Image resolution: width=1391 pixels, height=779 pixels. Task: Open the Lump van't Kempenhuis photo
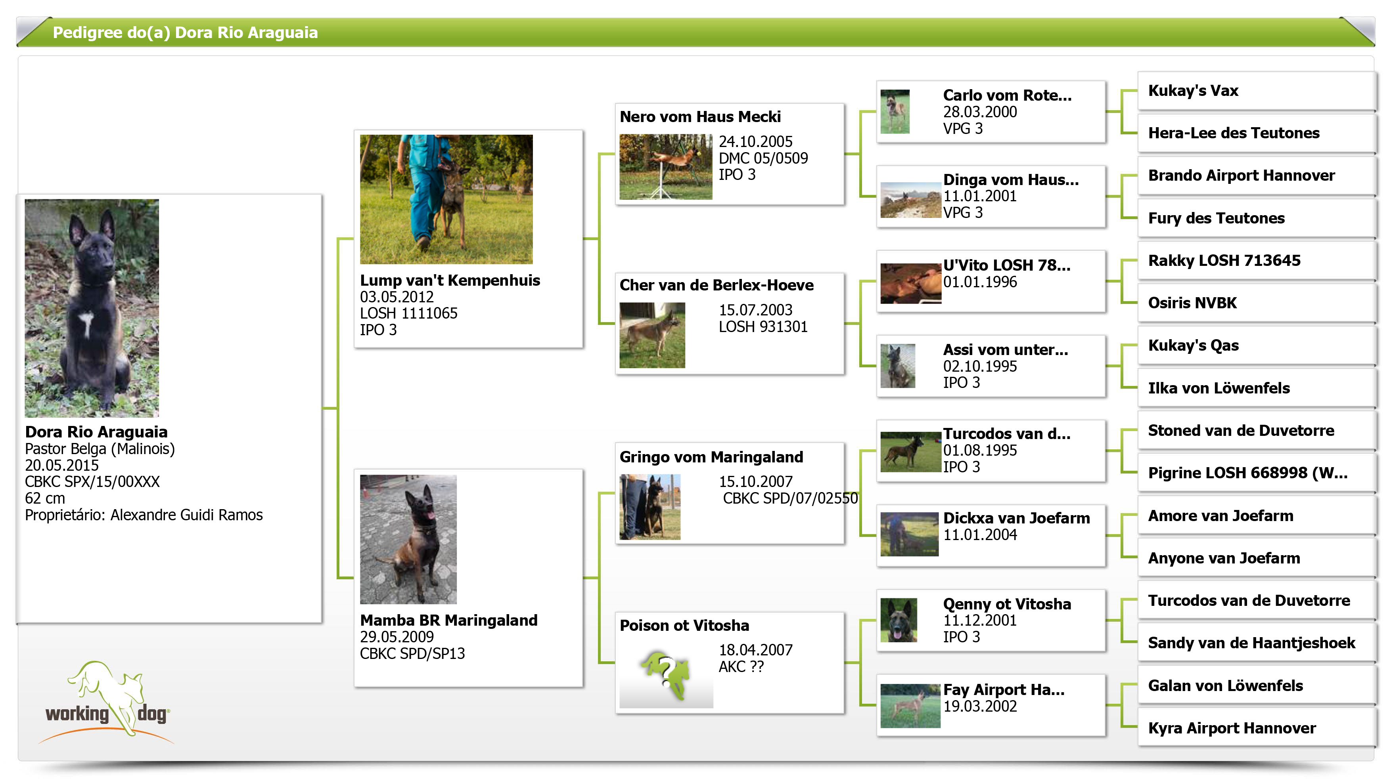click(x=446, y=199)
